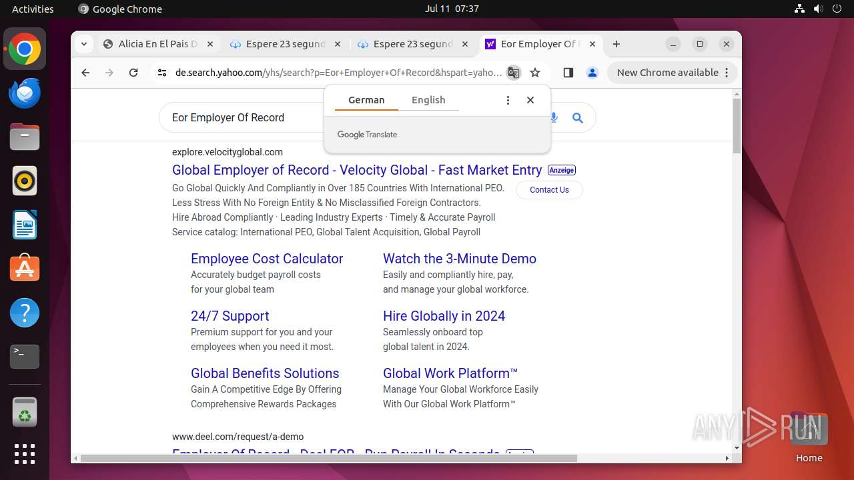Go back to the previous page

[85, 73]
